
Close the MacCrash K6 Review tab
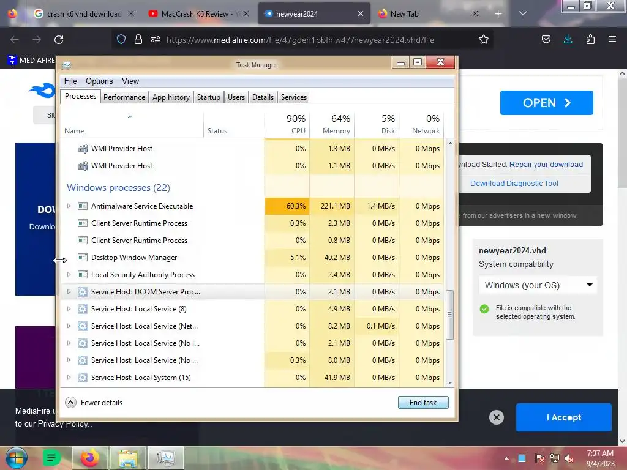(246, 13)
